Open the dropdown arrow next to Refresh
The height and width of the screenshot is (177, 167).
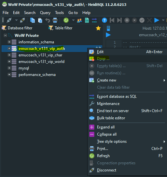coord(73,20)
